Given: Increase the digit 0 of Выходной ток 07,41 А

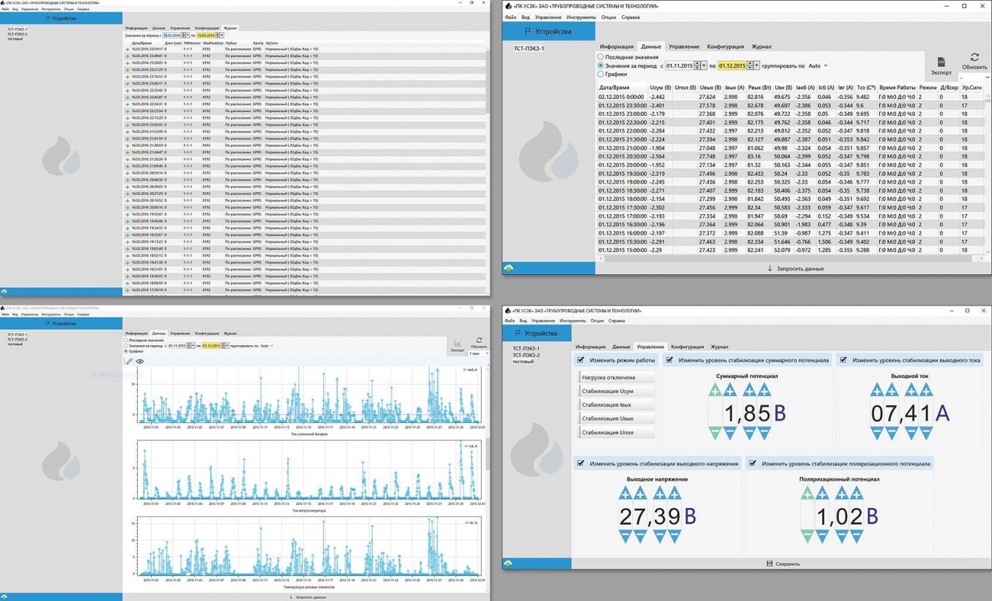Looking at the screenshot, I should point(877,391).
